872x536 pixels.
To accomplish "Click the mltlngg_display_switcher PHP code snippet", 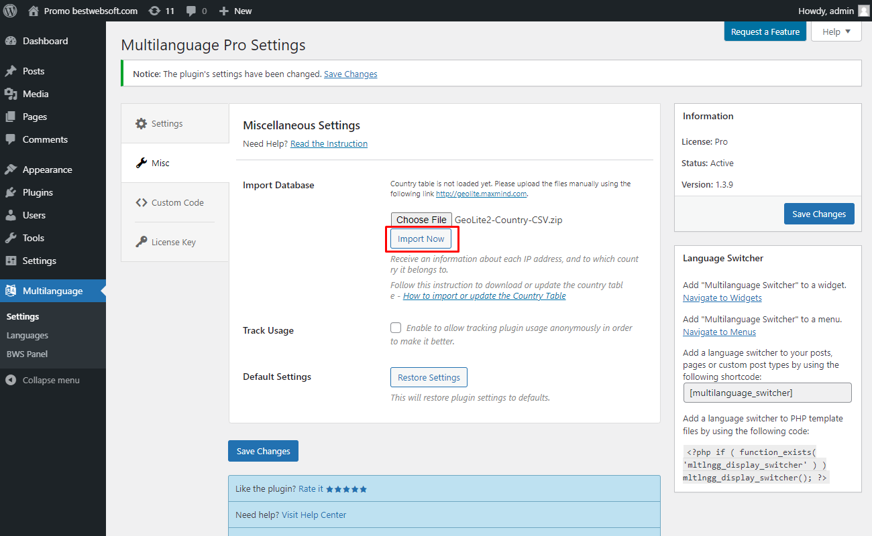I will pyautogui.click(x=757, y=464).
